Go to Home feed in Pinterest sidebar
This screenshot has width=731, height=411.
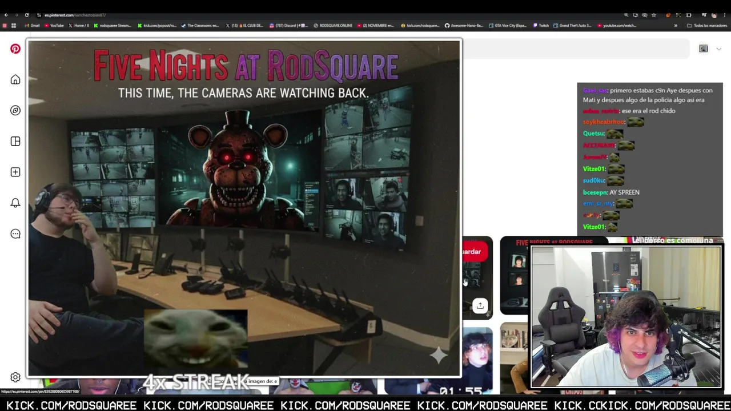pos(15,79)
